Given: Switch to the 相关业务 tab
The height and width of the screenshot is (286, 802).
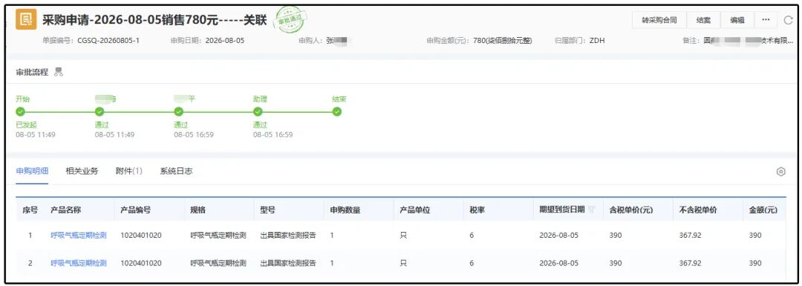Looking at the screenshot, I should 82,171.
